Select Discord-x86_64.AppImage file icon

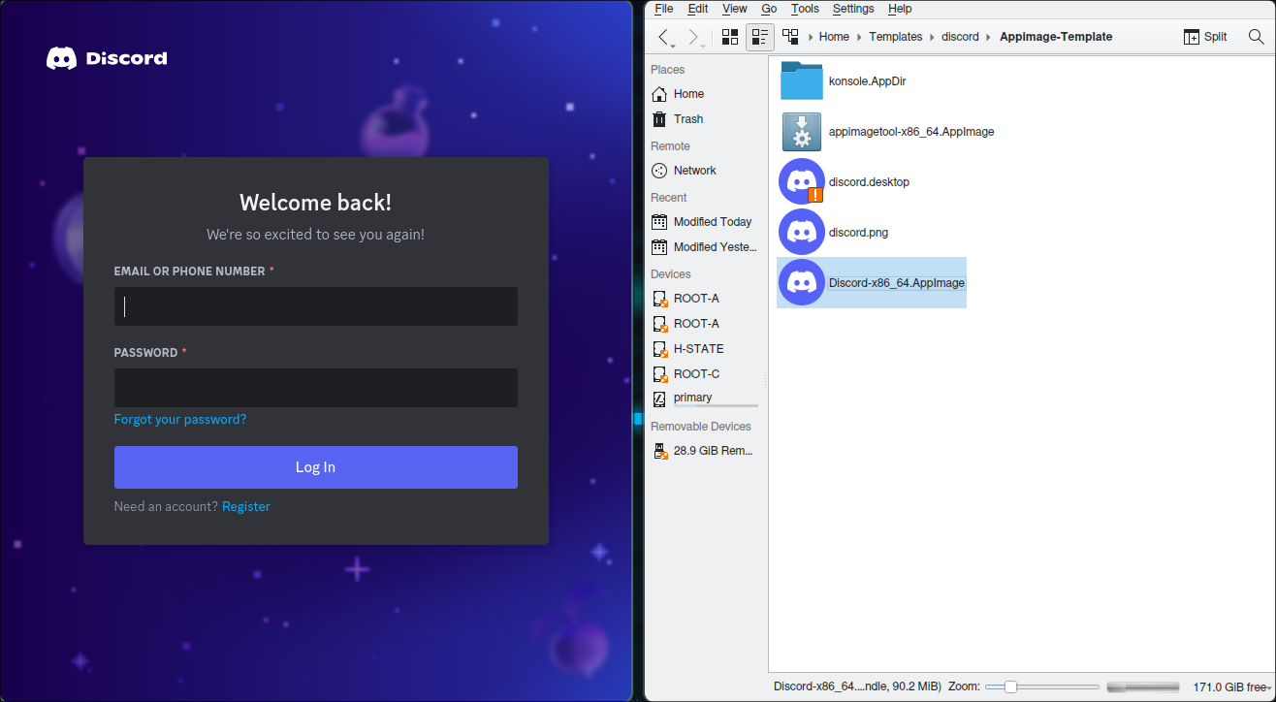[x=802, y=282]
